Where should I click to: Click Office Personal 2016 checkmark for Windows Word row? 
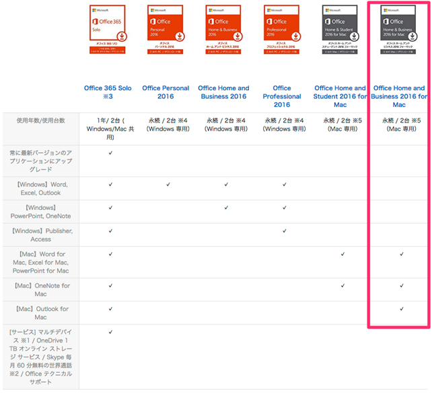(x=168, y=184)
